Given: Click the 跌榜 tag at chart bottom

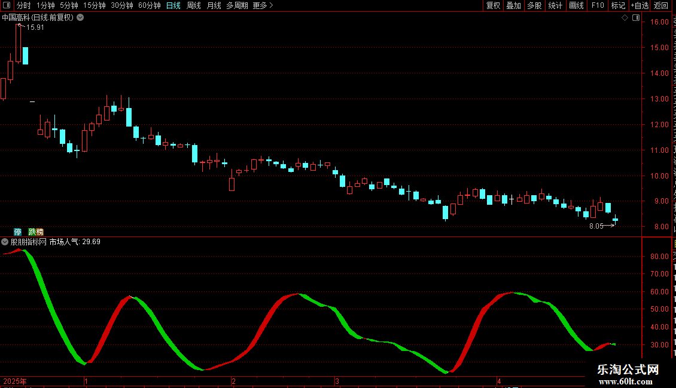Looking at the screenshot, I should [36, 232].
